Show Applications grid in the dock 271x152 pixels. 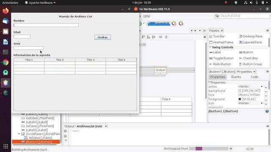point(6,147)
